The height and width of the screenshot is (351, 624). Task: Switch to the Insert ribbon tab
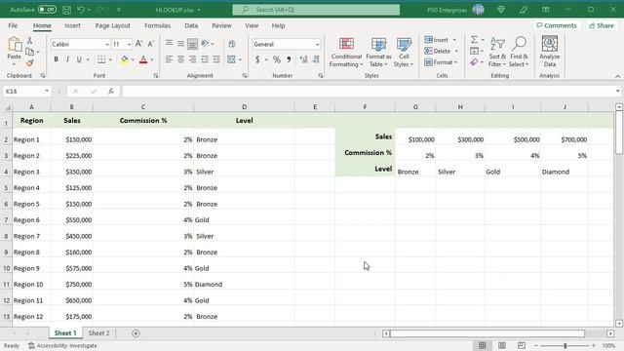[72, 25]
